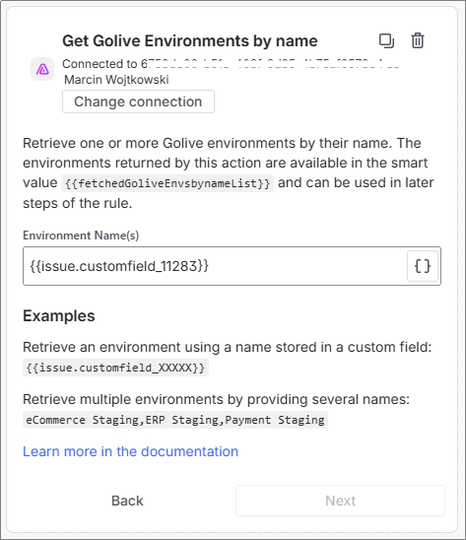Screen dimensions: 466x540
Task: Select the {{fetchedGoliveEnvsbynameList}} smart value code
Action: (167, 183)
